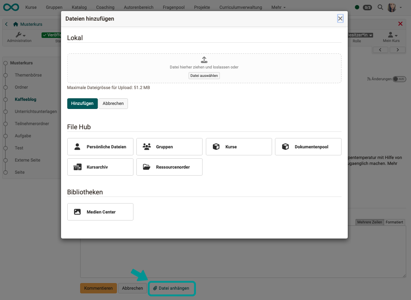Select Kaffeeblog in course tree

coord(25,99)
